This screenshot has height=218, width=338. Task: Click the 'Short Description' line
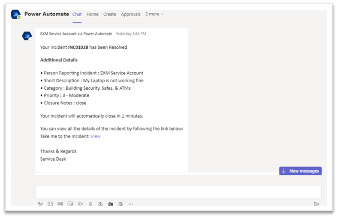pyautogui.click(x=92, y=80)
